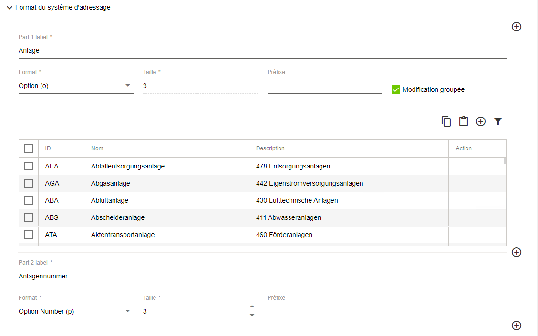Click 430 Lufttechnische Anlagen description cell
This screenshot has height=336, width=538.
pos(349,200)
